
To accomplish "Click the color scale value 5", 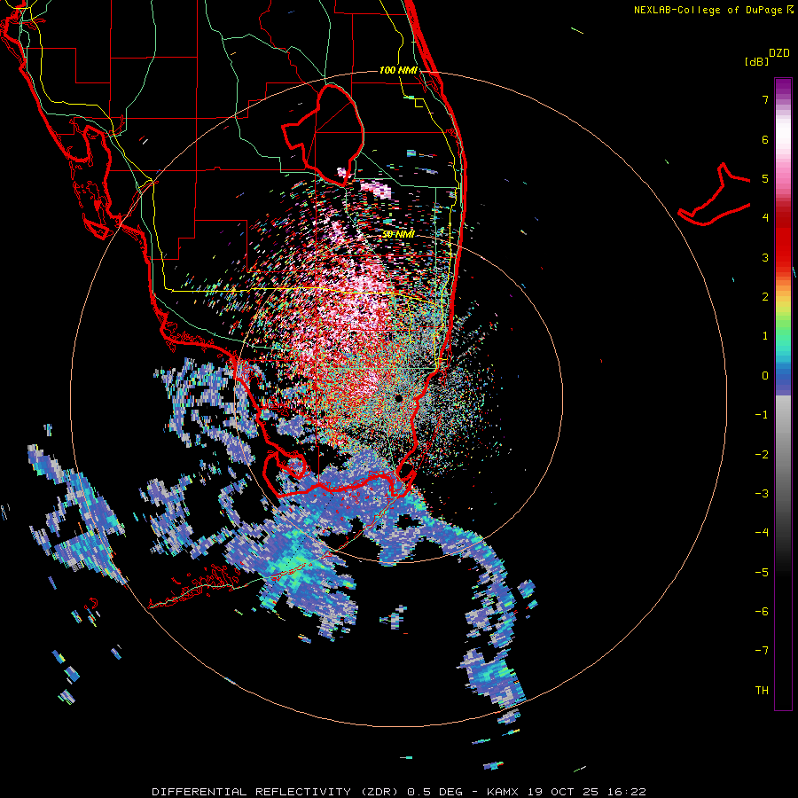I will [x=765, y=178].
